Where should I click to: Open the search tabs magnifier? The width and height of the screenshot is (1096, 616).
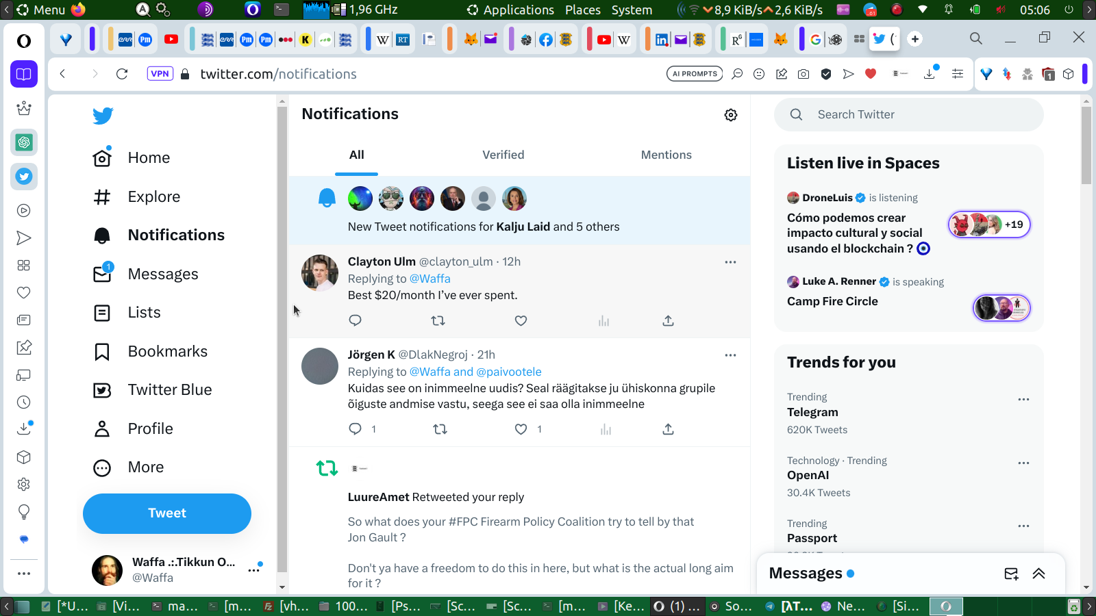point(976,38)
